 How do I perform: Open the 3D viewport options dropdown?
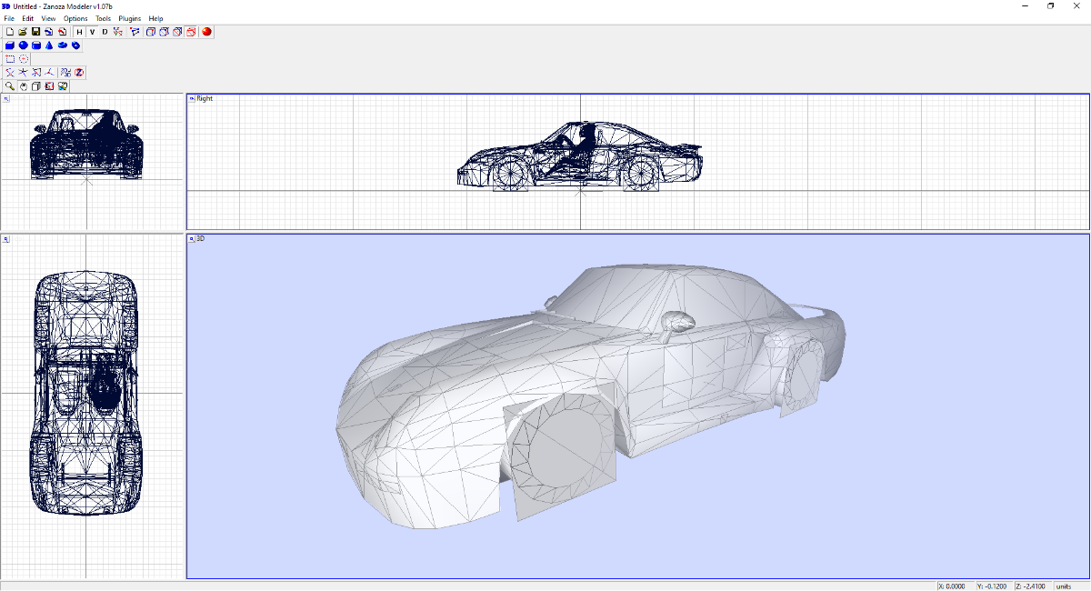click(x=192, y=238)
